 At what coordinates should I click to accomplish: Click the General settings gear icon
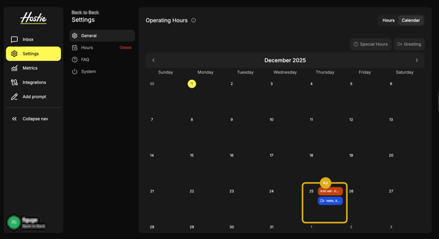[75, 35]
